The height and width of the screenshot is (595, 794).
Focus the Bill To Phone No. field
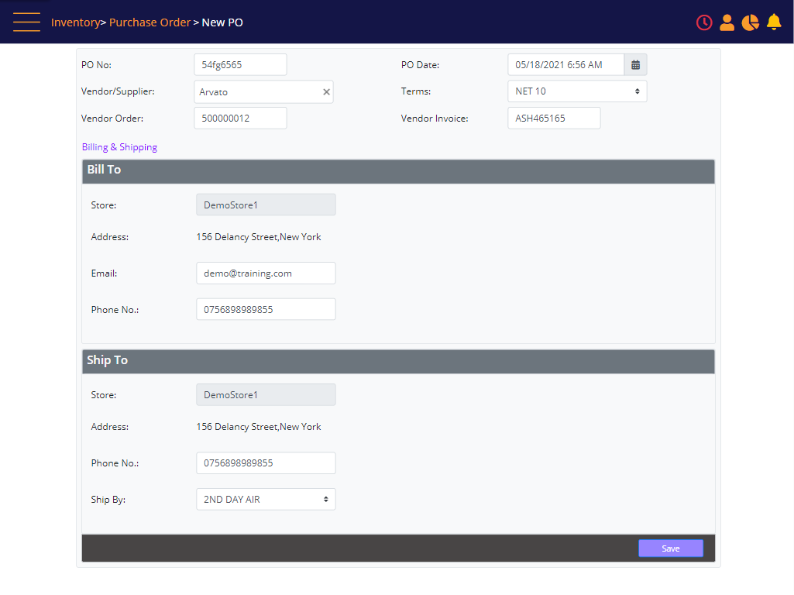point(266,309)
